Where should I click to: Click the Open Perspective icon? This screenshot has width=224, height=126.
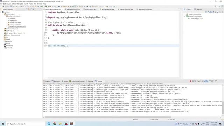click(x=219, y=6)
